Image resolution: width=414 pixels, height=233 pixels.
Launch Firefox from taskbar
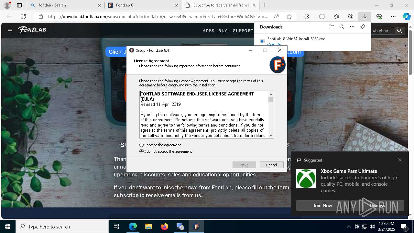pos(165,227)
